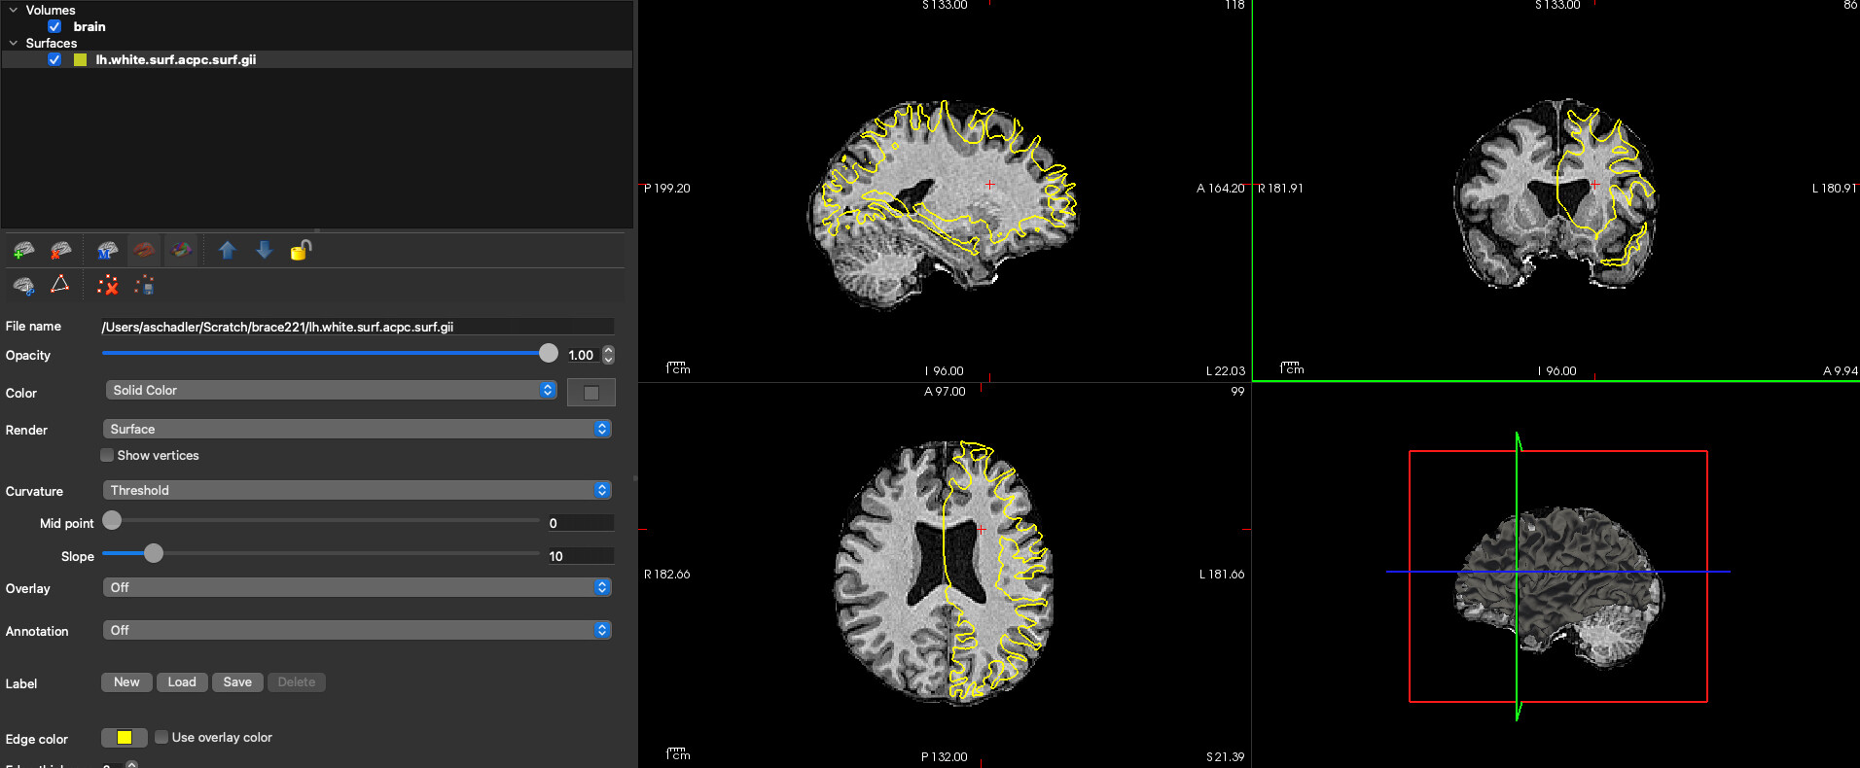Open the Curvature Threshold dropdown
This screenshot has height=768, width=1860.
(356, 490)
